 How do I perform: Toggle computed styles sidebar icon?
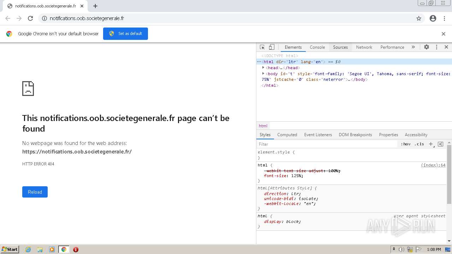(440, 144)
